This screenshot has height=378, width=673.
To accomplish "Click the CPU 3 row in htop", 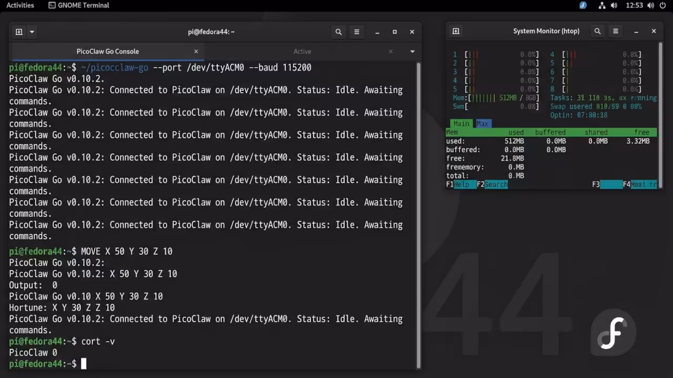I will (496, 72).
